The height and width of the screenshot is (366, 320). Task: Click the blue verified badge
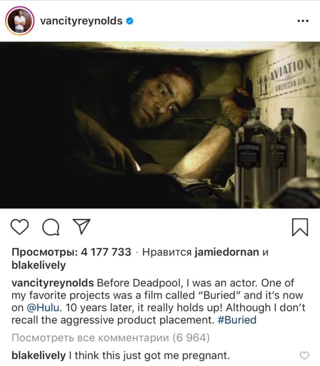(x=129, y=21)
